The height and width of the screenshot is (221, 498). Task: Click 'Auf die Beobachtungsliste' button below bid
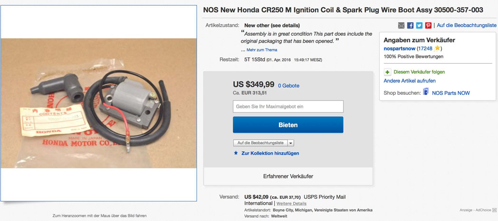(260, 143)
